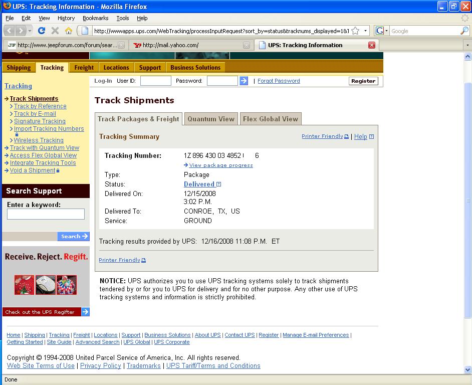The width and height of the screenshot is (472, 385).
Task: Select the Shipping navigation tab
Action: [x=19, y=68]
